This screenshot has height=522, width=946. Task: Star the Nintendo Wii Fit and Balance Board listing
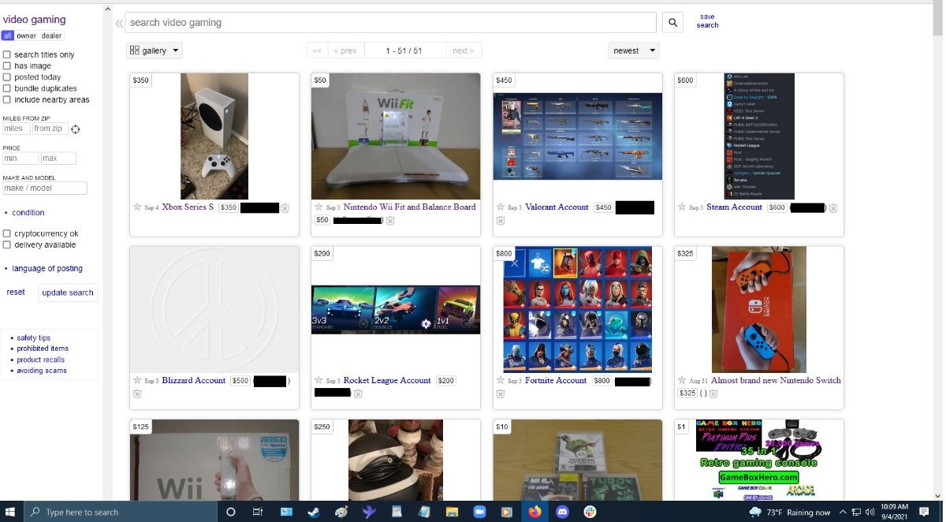(318, 207)
